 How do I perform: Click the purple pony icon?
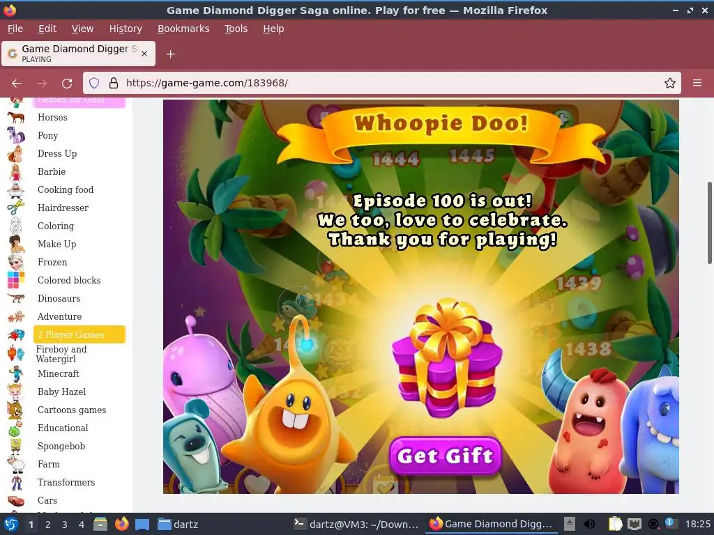tap(16, 135)
